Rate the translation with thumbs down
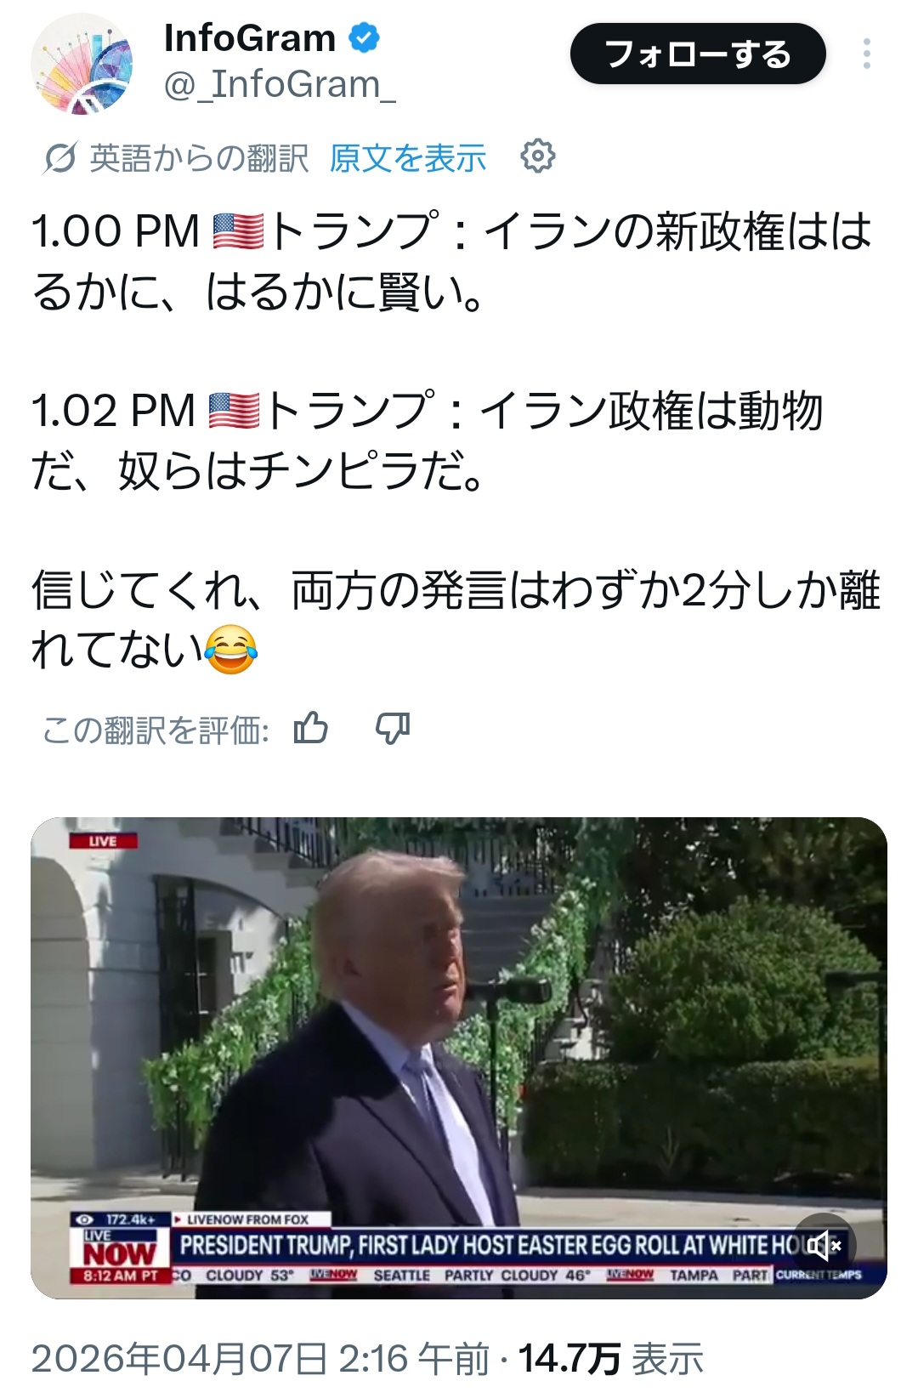The image size is (918, 1398). pos(393,728)
